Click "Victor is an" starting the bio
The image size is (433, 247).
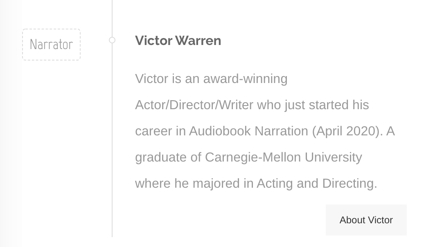click(167, 79)
